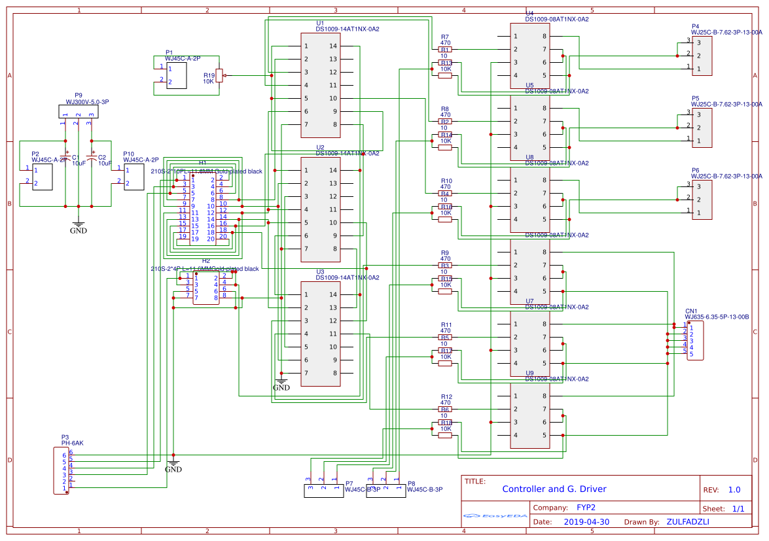
Task: Select capacitor C1 symbol
Action: (x=65, y=157)
